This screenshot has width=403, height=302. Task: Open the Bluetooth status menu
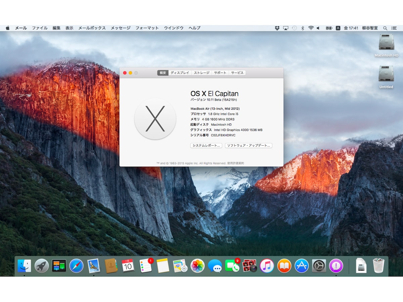(302, 28)
